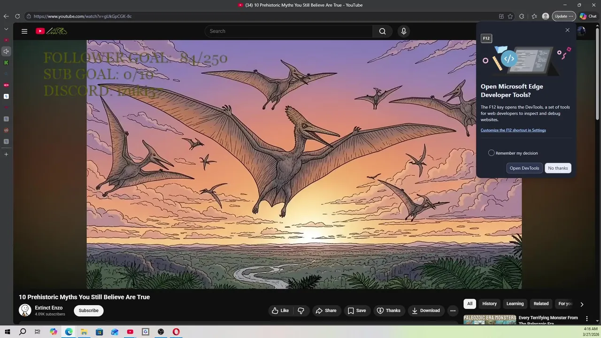This screenshot has width=601, height=338.
Task: Open the Paleozoic Era Monsters video thumbnail
Action: click(490, 320)
